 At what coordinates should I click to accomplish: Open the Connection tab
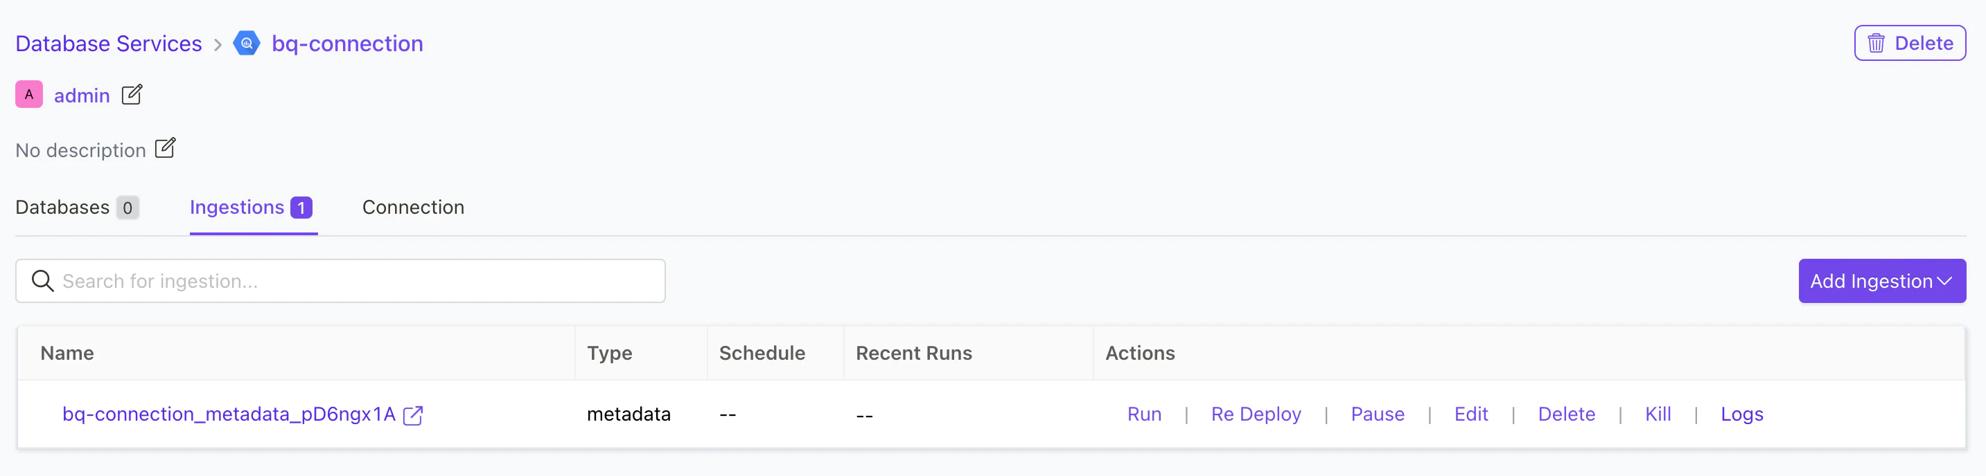pyautogui.click(x=413, y=207)
